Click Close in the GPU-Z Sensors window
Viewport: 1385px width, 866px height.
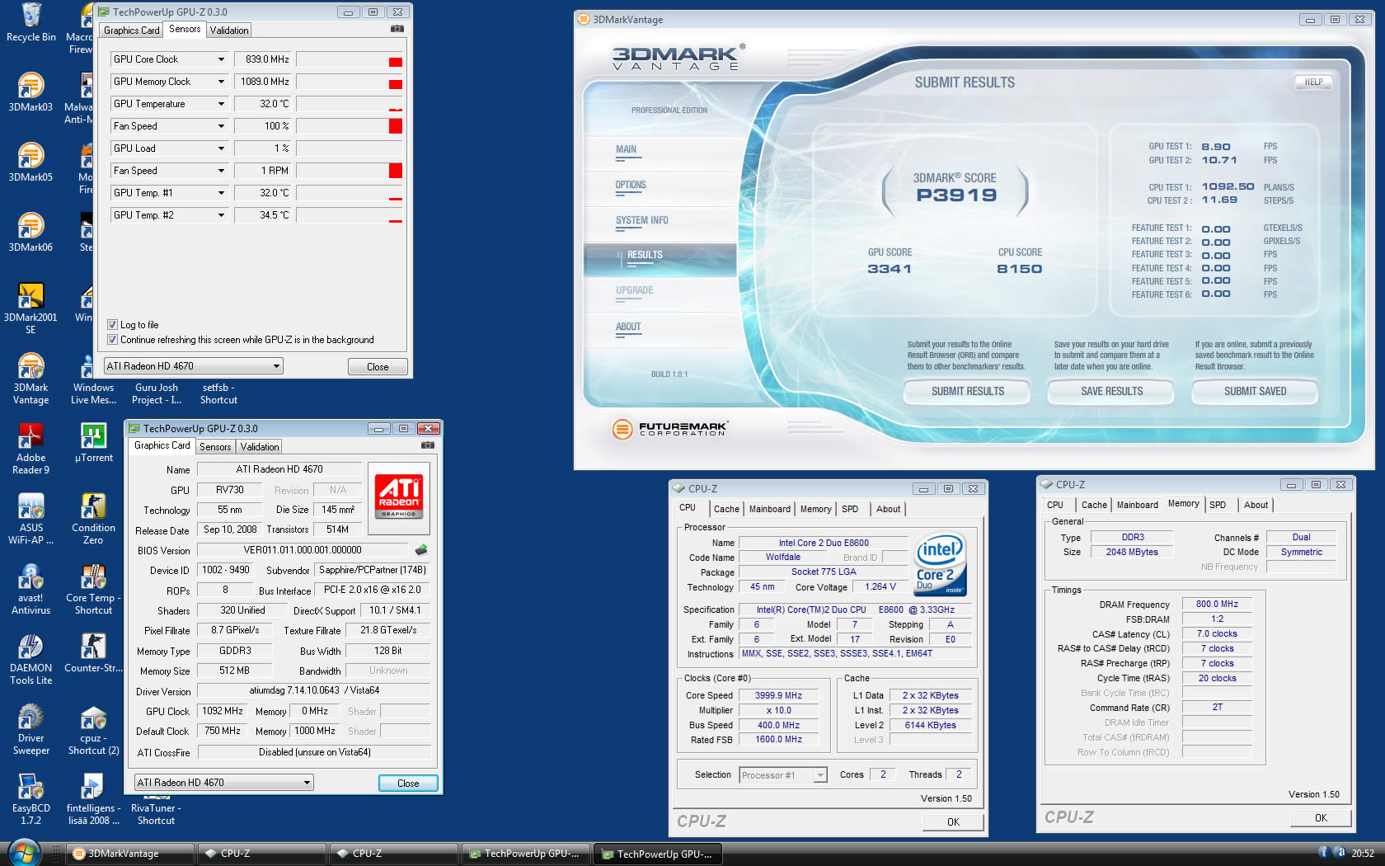point(378,366)
